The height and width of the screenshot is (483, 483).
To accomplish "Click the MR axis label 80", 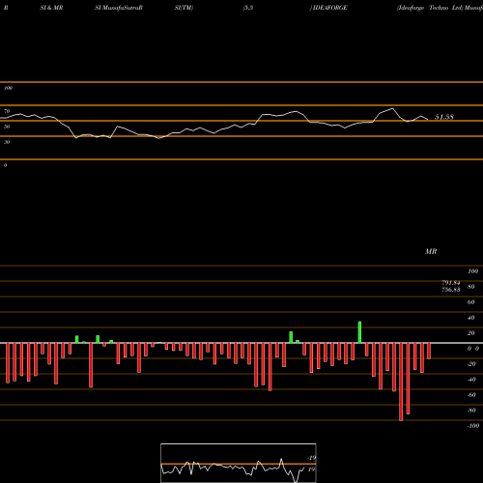I will (x=471, y=287).
